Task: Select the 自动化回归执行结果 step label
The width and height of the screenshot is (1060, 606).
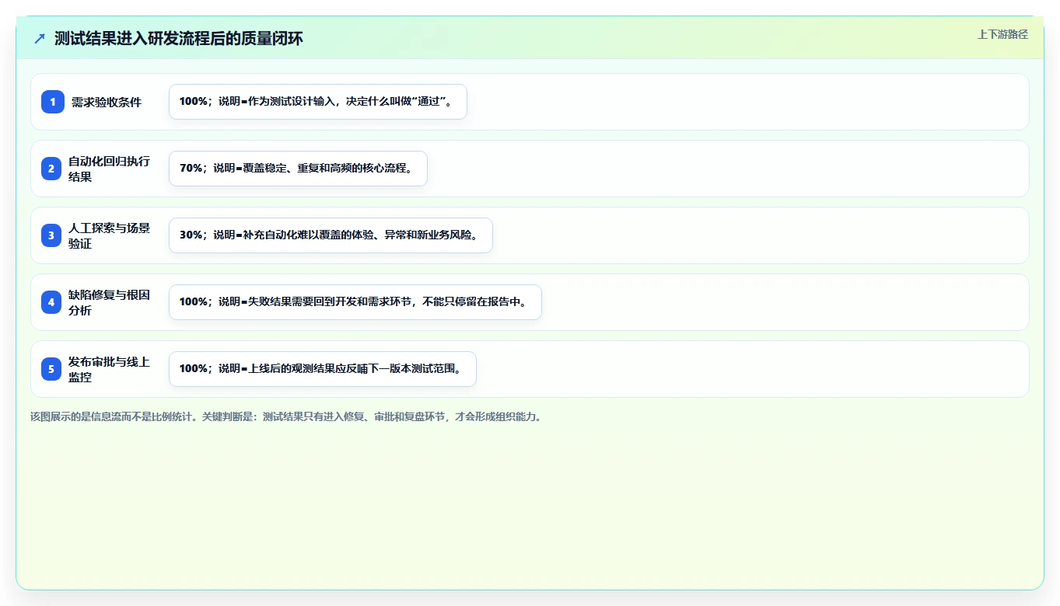Action: [x=109, y=169]
